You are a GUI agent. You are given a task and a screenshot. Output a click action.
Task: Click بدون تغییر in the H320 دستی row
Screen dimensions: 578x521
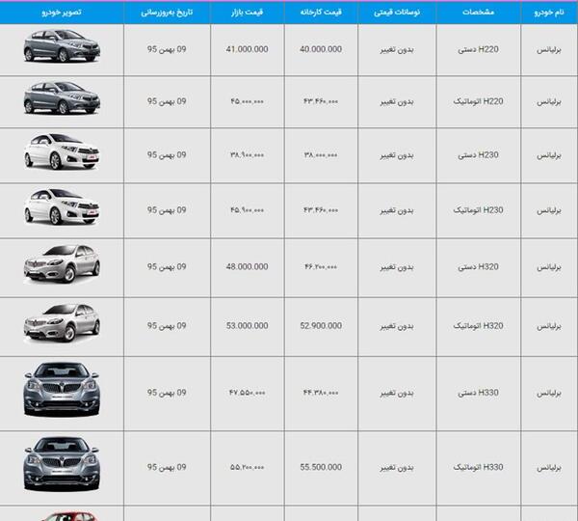click(397, 267)
